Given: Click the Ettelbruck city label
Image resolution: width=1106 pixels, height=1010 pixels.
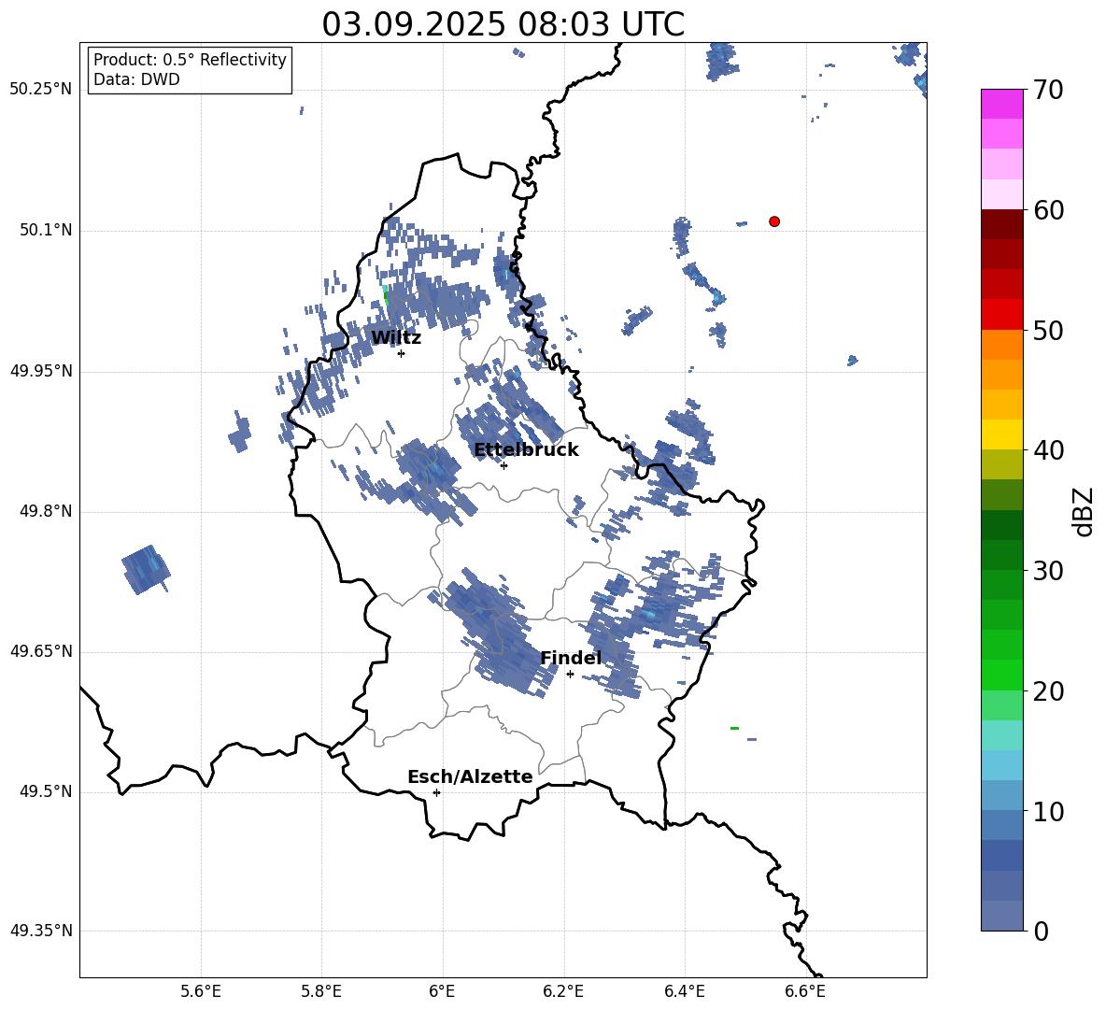Looking at the screenshot, I should coord(526,450).
